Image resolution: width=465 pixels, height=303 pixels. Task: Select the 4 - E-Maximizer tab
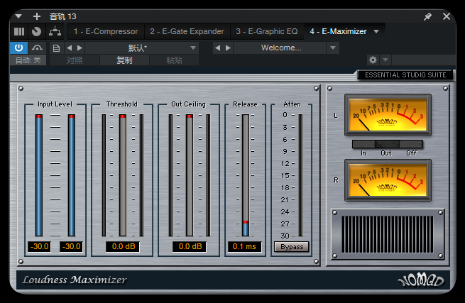point(339,31)
